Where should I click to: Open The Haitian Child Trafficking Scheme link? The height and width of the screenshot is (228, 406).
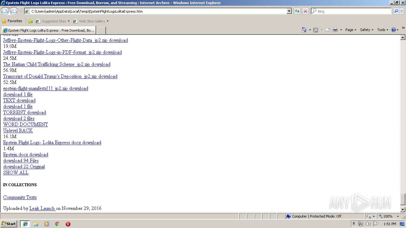tap(57, 64)
